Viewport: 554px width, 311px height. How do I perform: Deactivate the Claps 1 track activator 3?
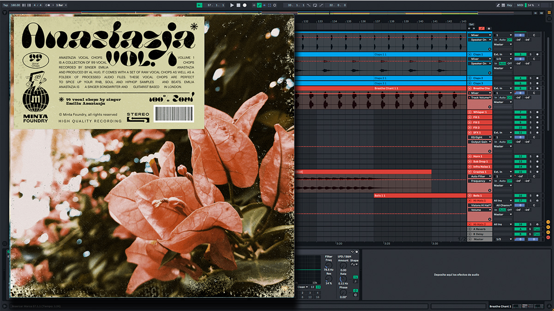pyautogui.click(x=520, y=54)
